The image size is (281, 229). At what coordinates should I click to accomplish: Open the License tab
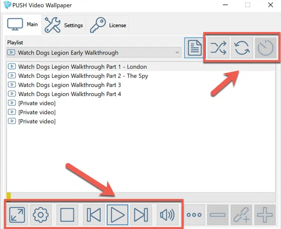coord(107,25)
